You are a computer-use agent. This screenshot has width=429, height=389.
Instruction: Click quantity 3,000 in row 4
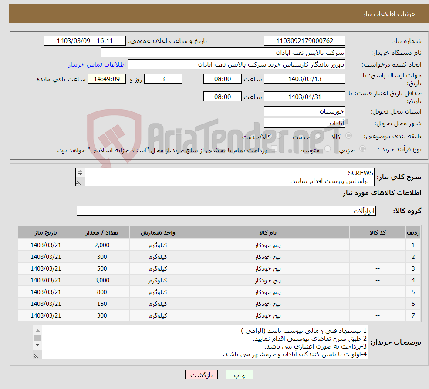[102, 280]
